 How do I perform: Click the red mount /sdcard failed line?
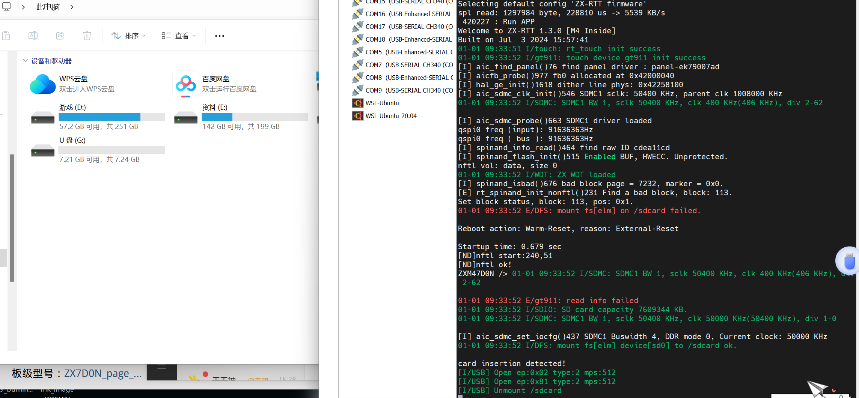[579, 211]
